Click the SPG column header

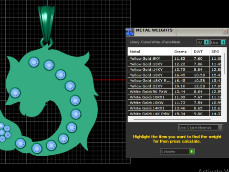pos(215,52)
